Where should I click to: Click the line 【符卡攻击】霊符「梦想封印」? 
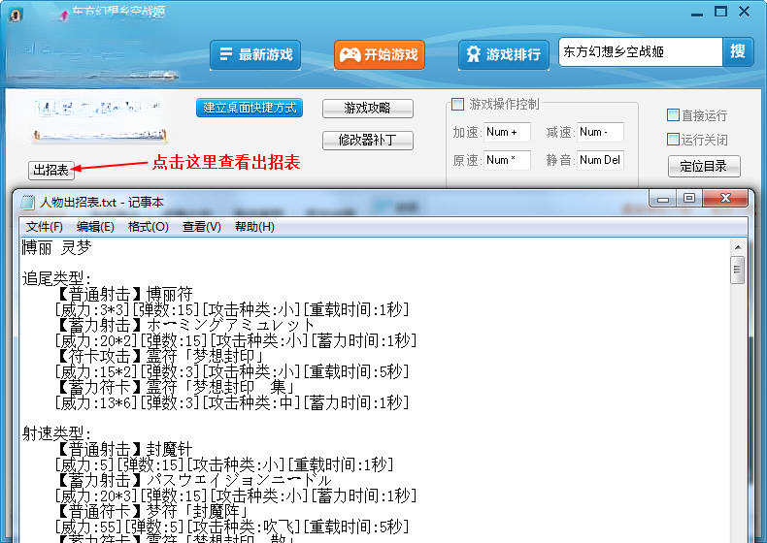pos(159,356)
